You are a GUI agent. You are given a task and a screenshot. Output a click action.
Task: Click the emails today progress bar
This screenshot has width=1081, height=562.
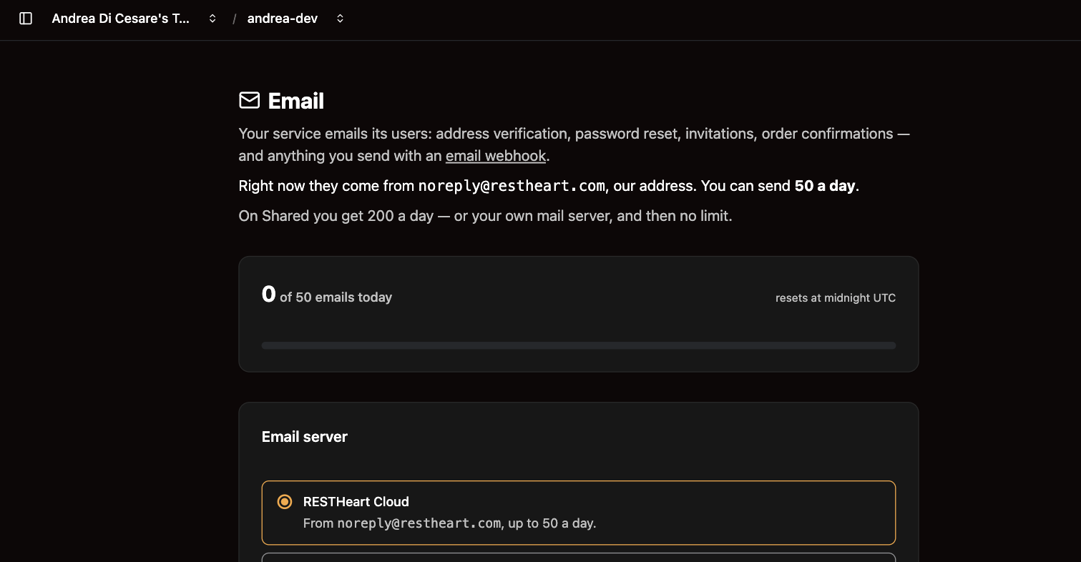578,345
